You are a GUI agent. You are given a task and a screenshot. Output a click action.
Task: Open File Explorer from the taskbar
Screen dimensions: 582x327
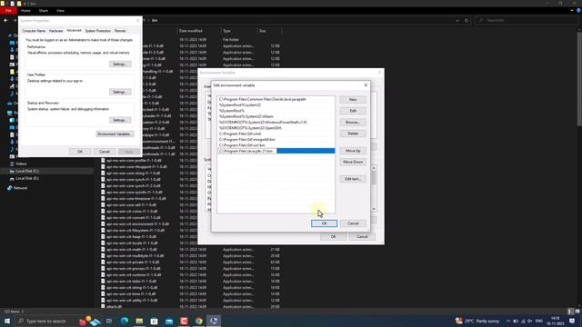tap(139, 321)
